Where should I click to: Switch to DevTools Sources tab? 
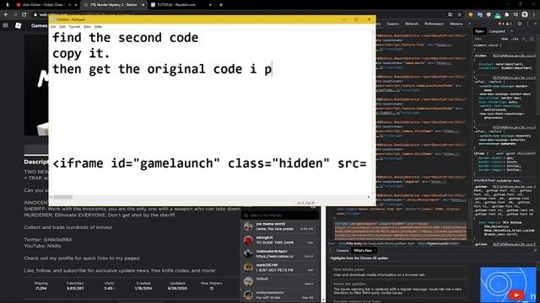392,24
